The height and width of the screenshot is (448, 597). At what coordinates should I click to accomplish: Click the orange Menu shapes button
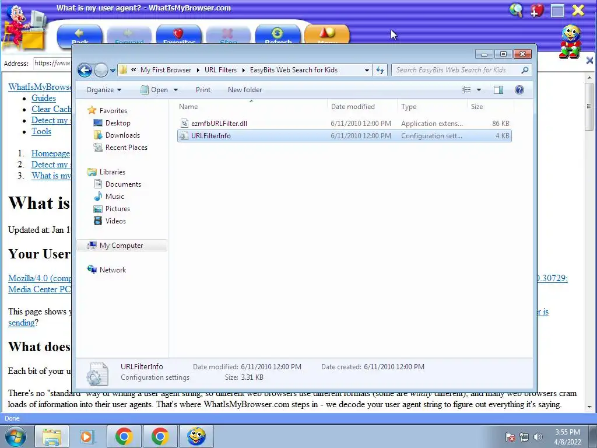pyautogui.click(x=326, y=36)
